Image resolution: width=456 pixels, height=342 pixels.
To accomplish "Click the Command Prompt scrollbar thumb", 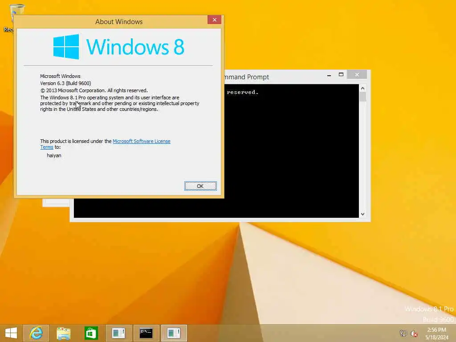I will pyautogui.click(x=362, y=97).
